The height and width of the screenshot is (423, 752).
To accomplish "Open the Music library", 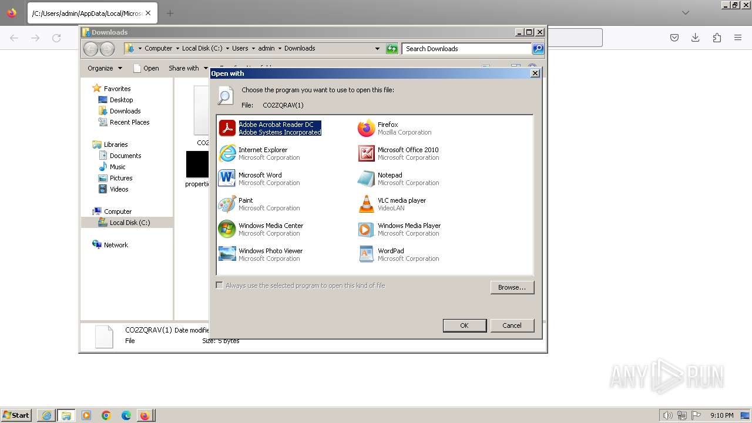I will tap(117, 167).
